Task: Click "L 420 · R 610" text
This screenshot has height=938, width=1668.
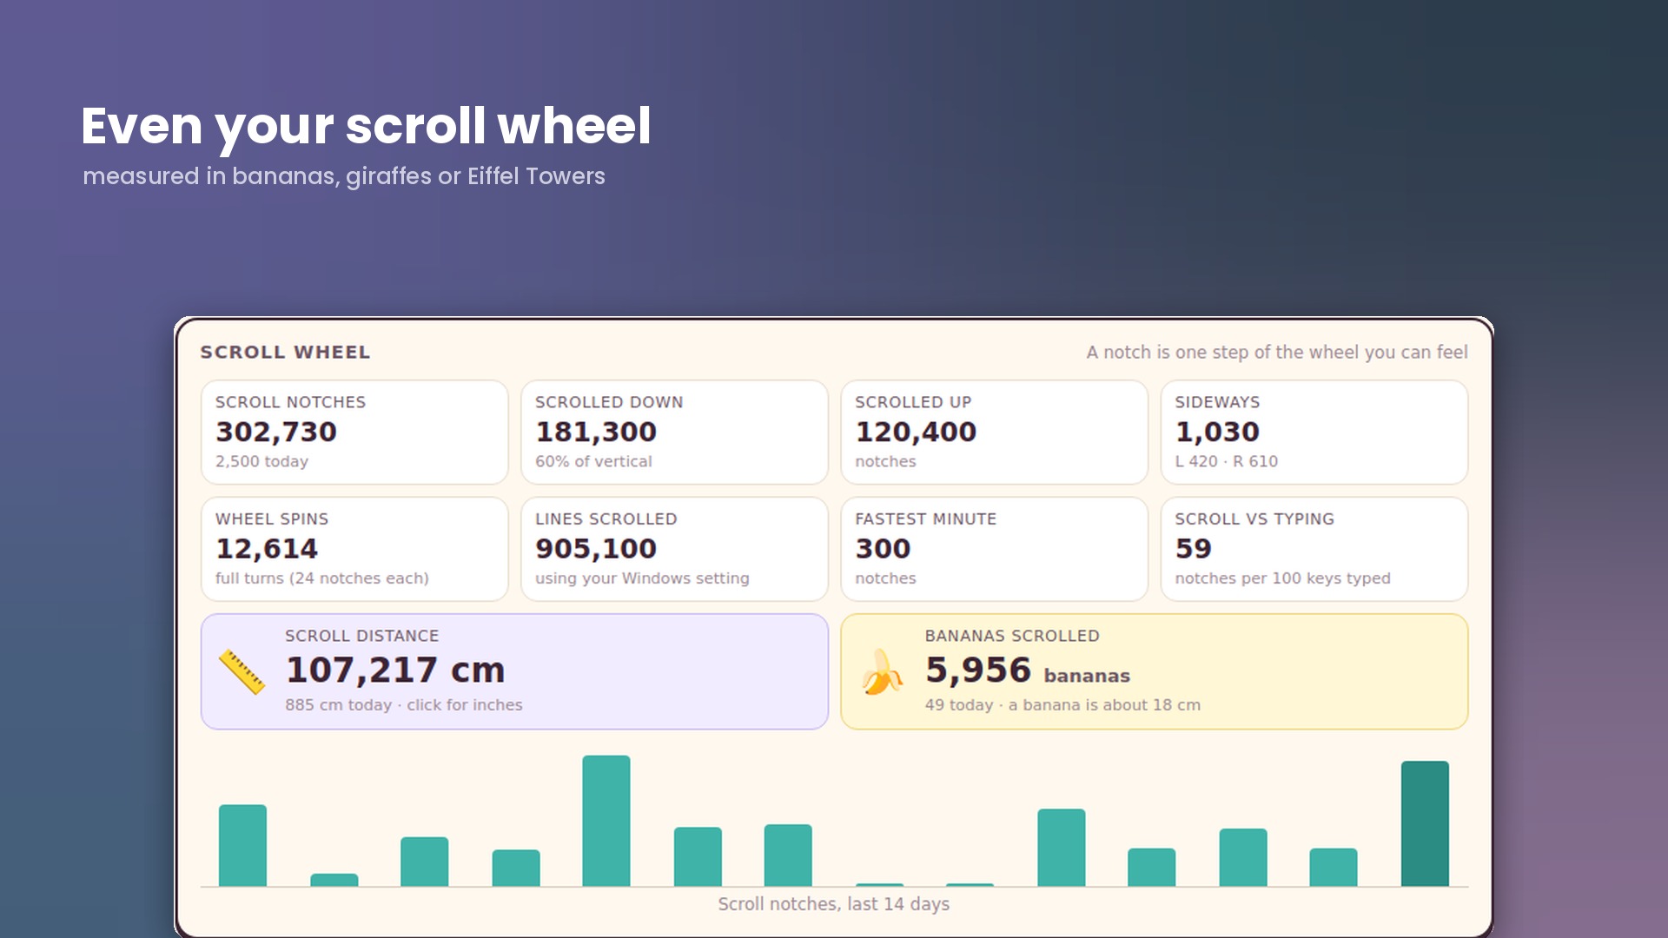Action: 1226,461
